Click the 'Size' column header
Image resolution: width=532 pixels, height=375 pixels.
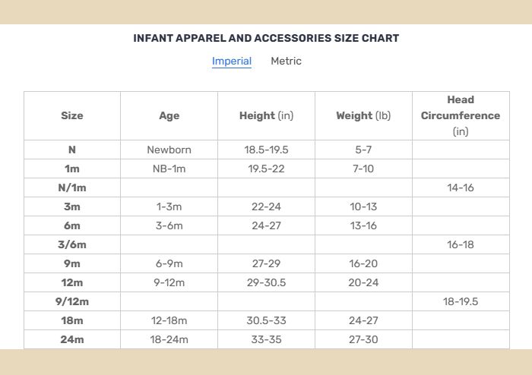(72, 115)
